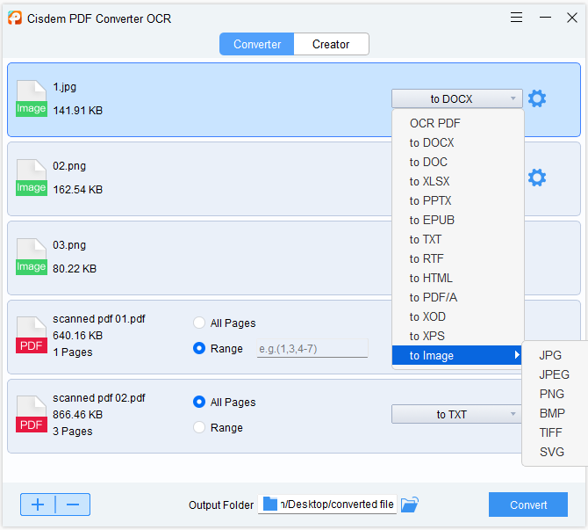
Task: Click the 3 Pages label
Action: point(72,432)
